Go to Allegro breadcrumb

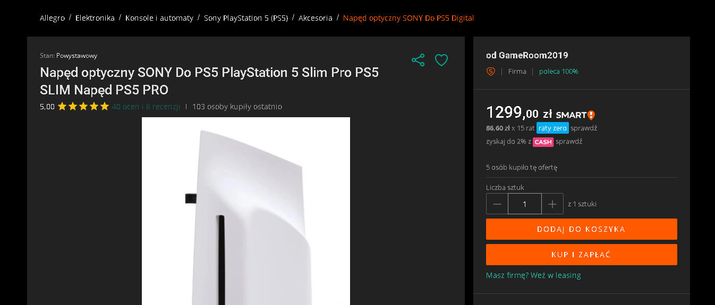[52, 18]
